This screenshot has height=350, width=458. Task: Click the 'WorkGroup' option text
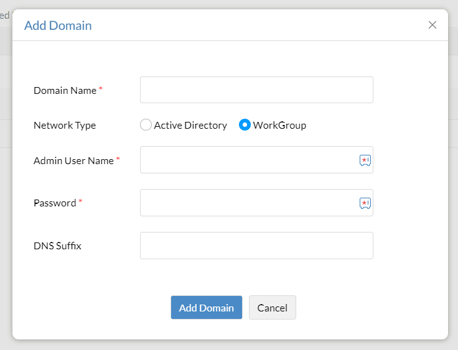pos(279,126)
